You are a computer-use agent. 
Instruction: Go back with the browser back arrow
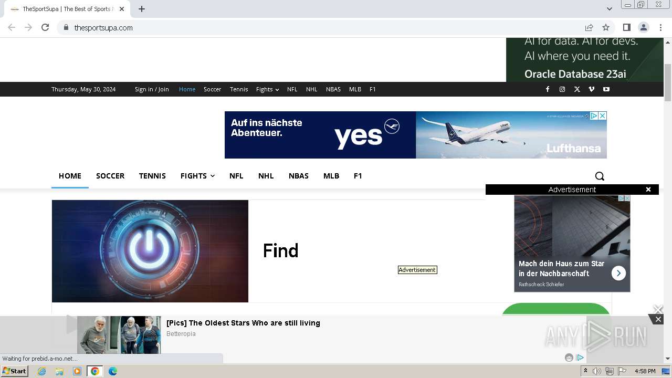[x=12, y=27]
